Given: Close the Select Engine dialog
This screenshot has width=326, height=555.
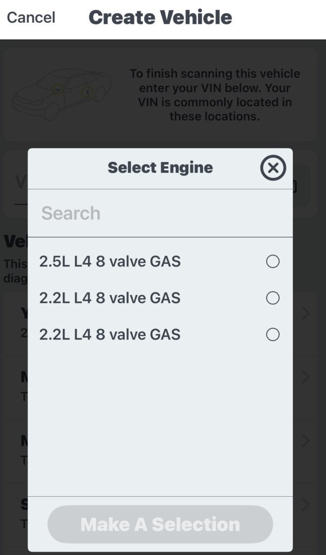Looking at the screenshot, I should 273,168.
